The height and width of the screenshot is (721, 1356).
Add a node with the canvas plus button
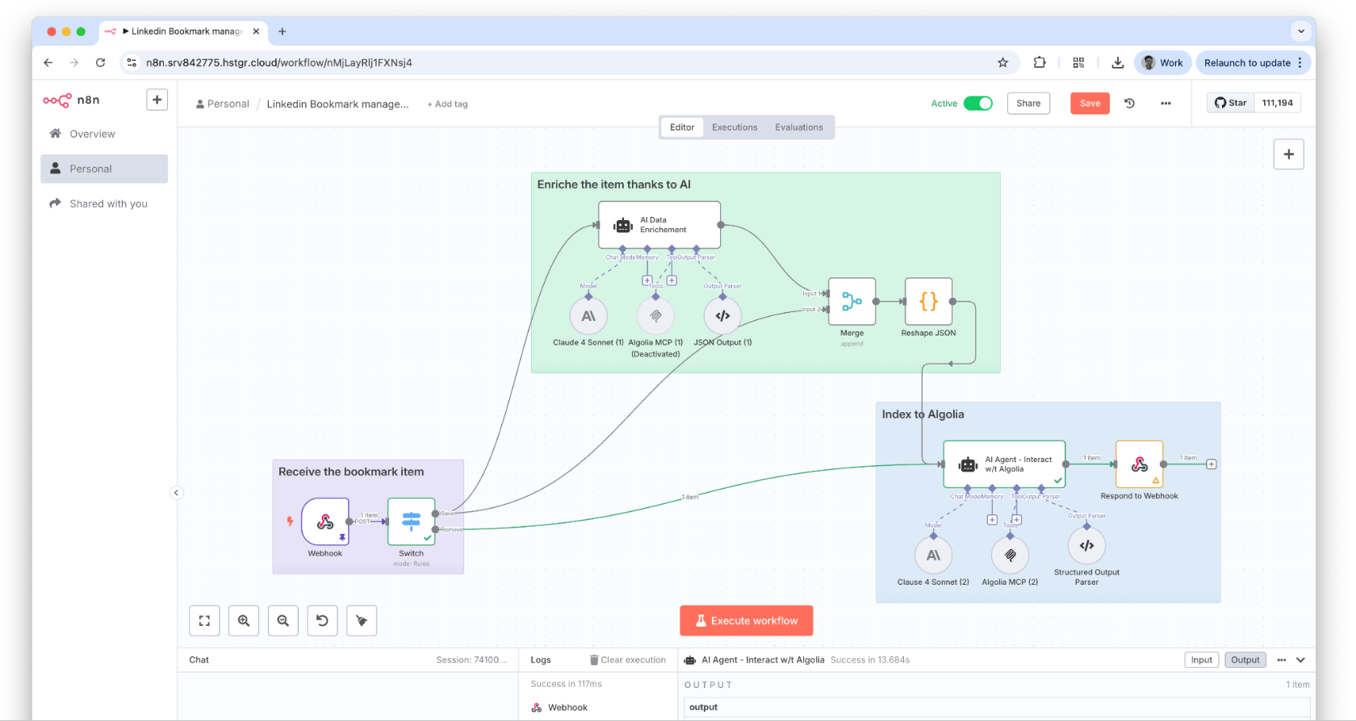tap(1289, 154)
